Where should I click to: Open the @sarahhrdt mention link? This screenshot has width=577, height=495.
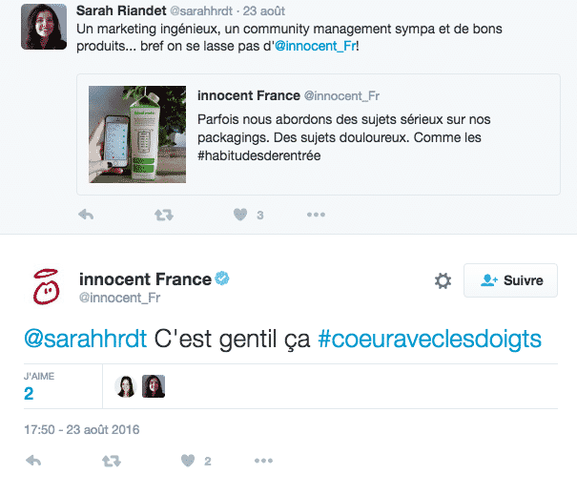pyautogui.click(x=86, y=340)
